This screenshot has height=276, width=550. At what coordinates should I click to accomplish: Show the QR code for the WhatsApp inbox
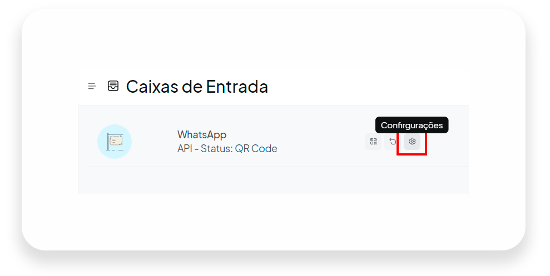373,142
